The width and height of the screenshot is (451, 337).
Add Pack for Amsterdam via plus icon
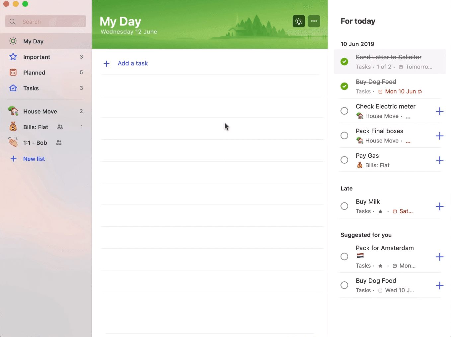[439, 257]
